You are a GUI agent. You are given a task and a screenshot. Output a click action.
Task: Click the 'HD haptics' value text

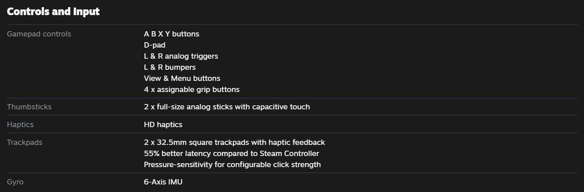coord(163,124)
